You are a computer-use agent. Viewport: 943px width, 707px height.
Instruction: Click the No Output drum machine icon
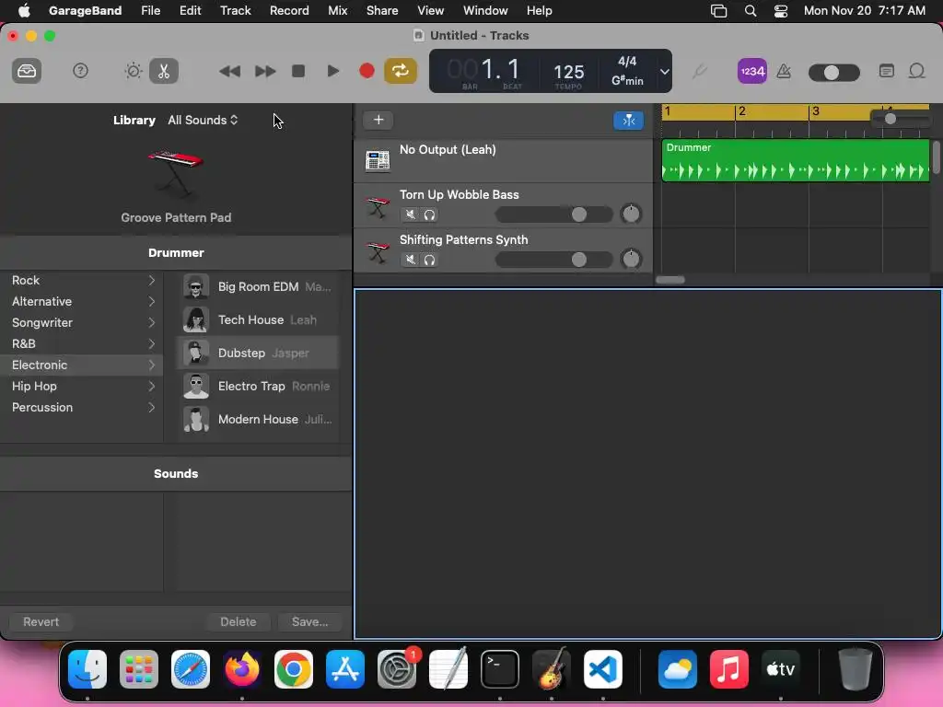click(378, 160)
